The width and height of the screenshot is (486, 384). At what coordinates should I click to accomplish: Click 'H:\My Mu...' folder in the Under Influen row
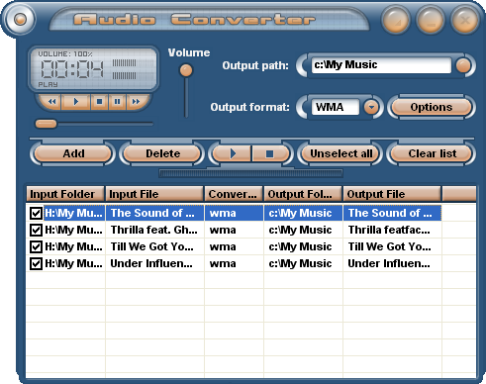point(73,263)
